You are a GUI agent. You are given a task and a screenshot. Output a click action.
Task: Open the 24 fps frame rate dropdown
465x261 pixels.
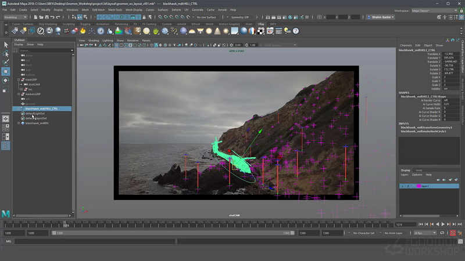pos(425,233)
